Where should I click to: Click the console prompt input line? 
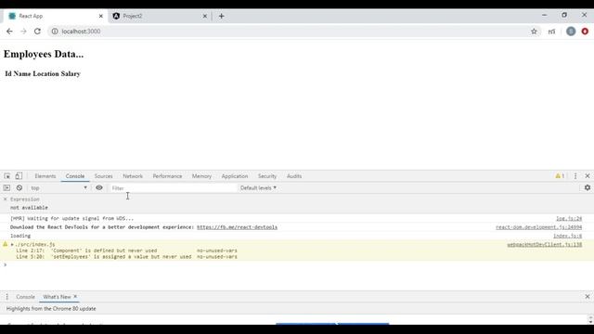tap(297, 264)
